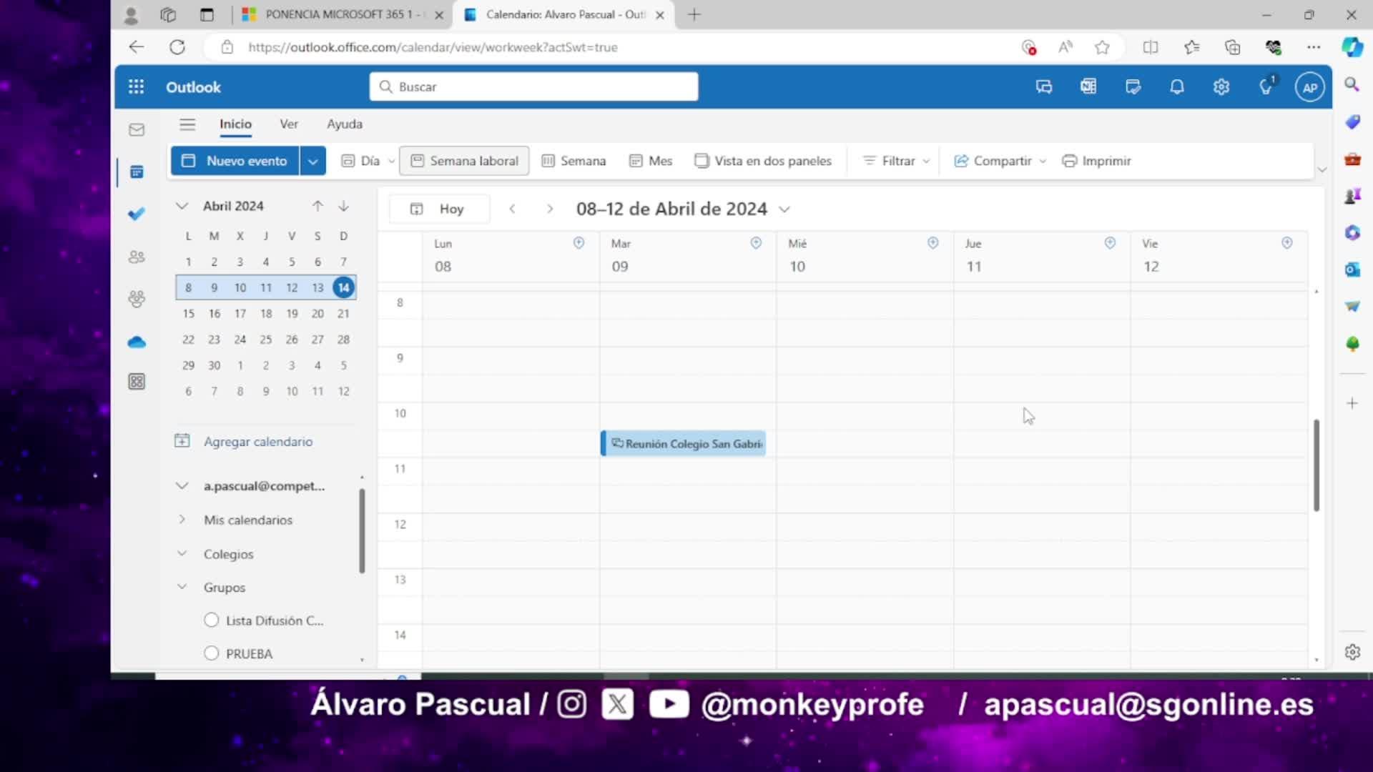The height and width of the screenshot is (772, 1373).
Task: Click the Agregar calendario link
Action: [257, 442]
